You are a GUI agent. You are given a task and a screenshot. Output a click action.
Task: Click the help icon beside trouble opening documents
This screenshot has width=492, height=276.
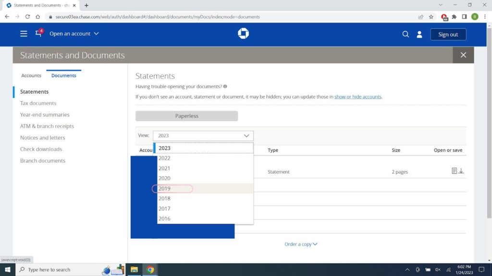[x=225, y=87]
